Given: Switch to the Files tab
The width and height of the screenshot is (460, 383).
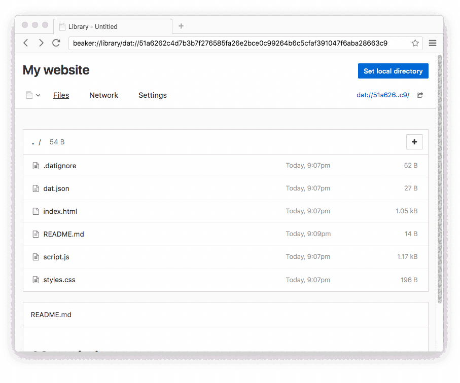Looking at the screenshot, I should coord(61,95).
